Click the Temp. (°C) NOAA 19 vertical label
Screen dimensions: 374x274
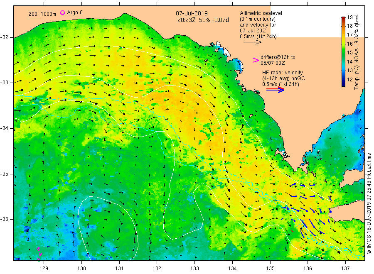[357, 52]
